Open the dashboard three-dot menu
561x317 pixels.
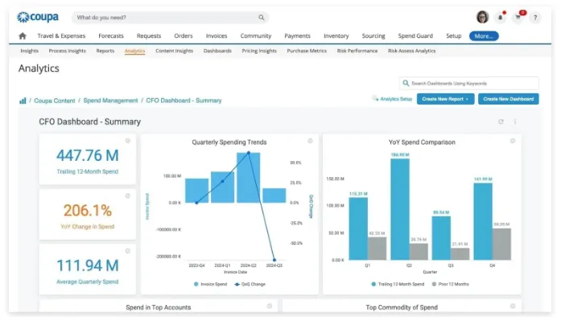(x=515, y=121)
